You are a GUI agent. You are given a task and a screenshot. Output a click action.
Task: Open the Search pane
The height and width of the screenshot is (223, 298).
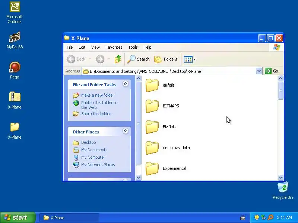(138, 59)
